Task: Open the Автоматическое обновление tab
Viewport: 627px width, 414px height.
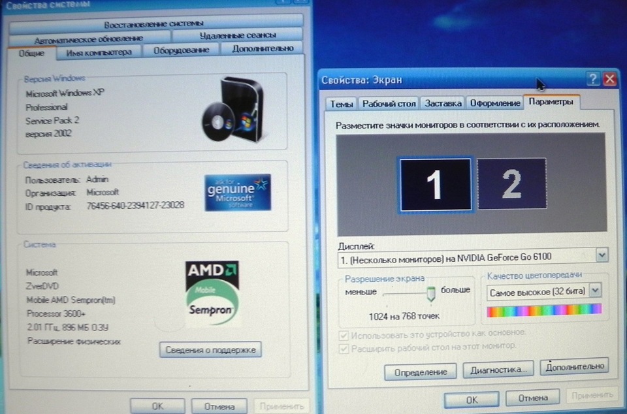Action: 88,39
